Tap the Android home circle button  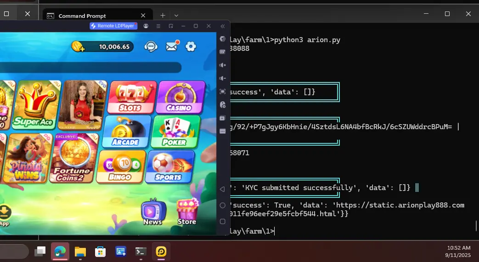(223, 205)
